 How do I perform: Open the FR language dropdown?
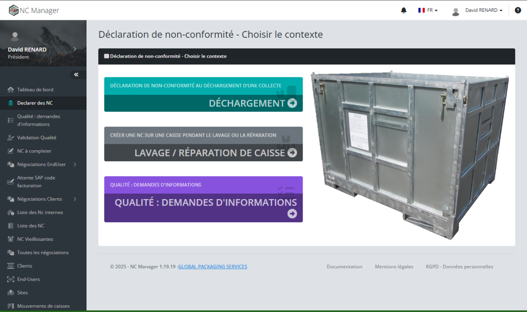(x=427, y=10)
